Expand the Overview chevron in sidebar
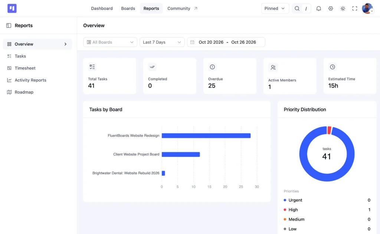This screenshot has height=234, width=380. coord(65,44)
